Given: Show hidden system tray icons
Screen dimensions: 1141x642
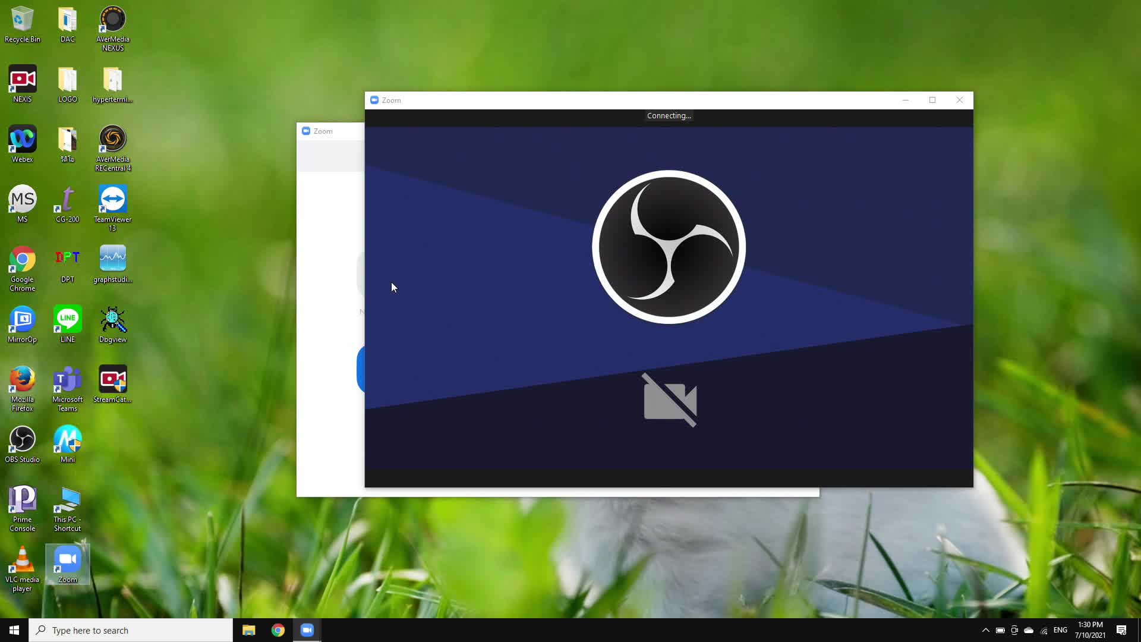Looking at the screenshot, I should [x=986, y=630].
